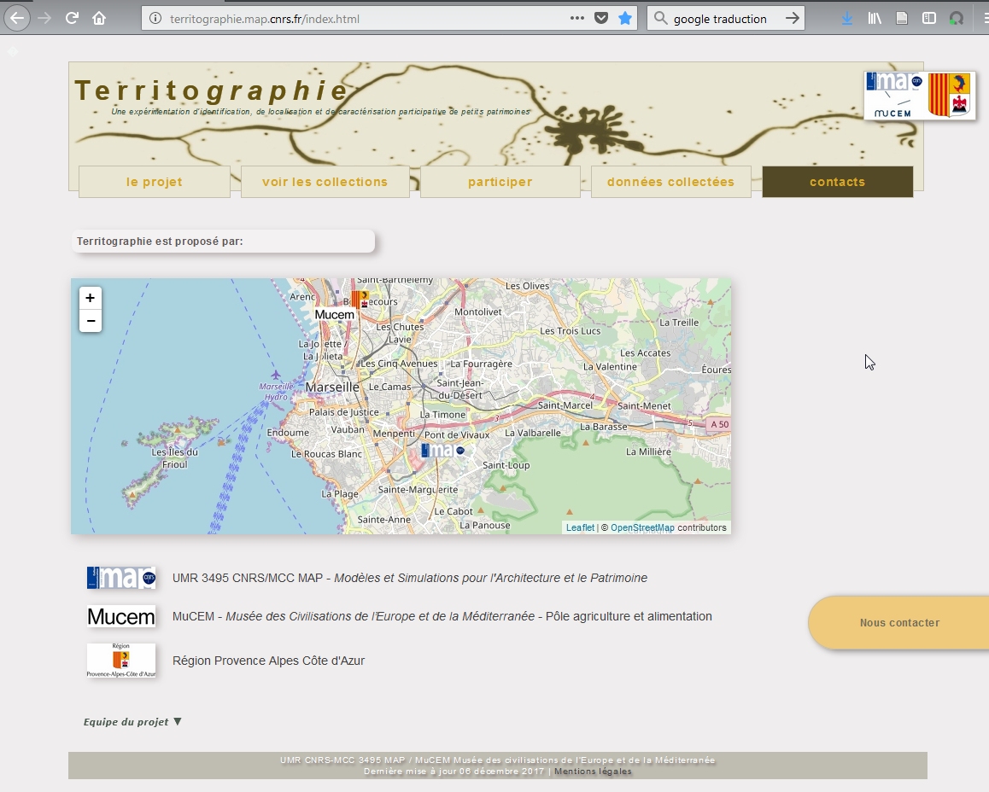Viewport: 989px width, 792px height.
Task: Open the 'le projet' tab
Action: click(155, 182)
